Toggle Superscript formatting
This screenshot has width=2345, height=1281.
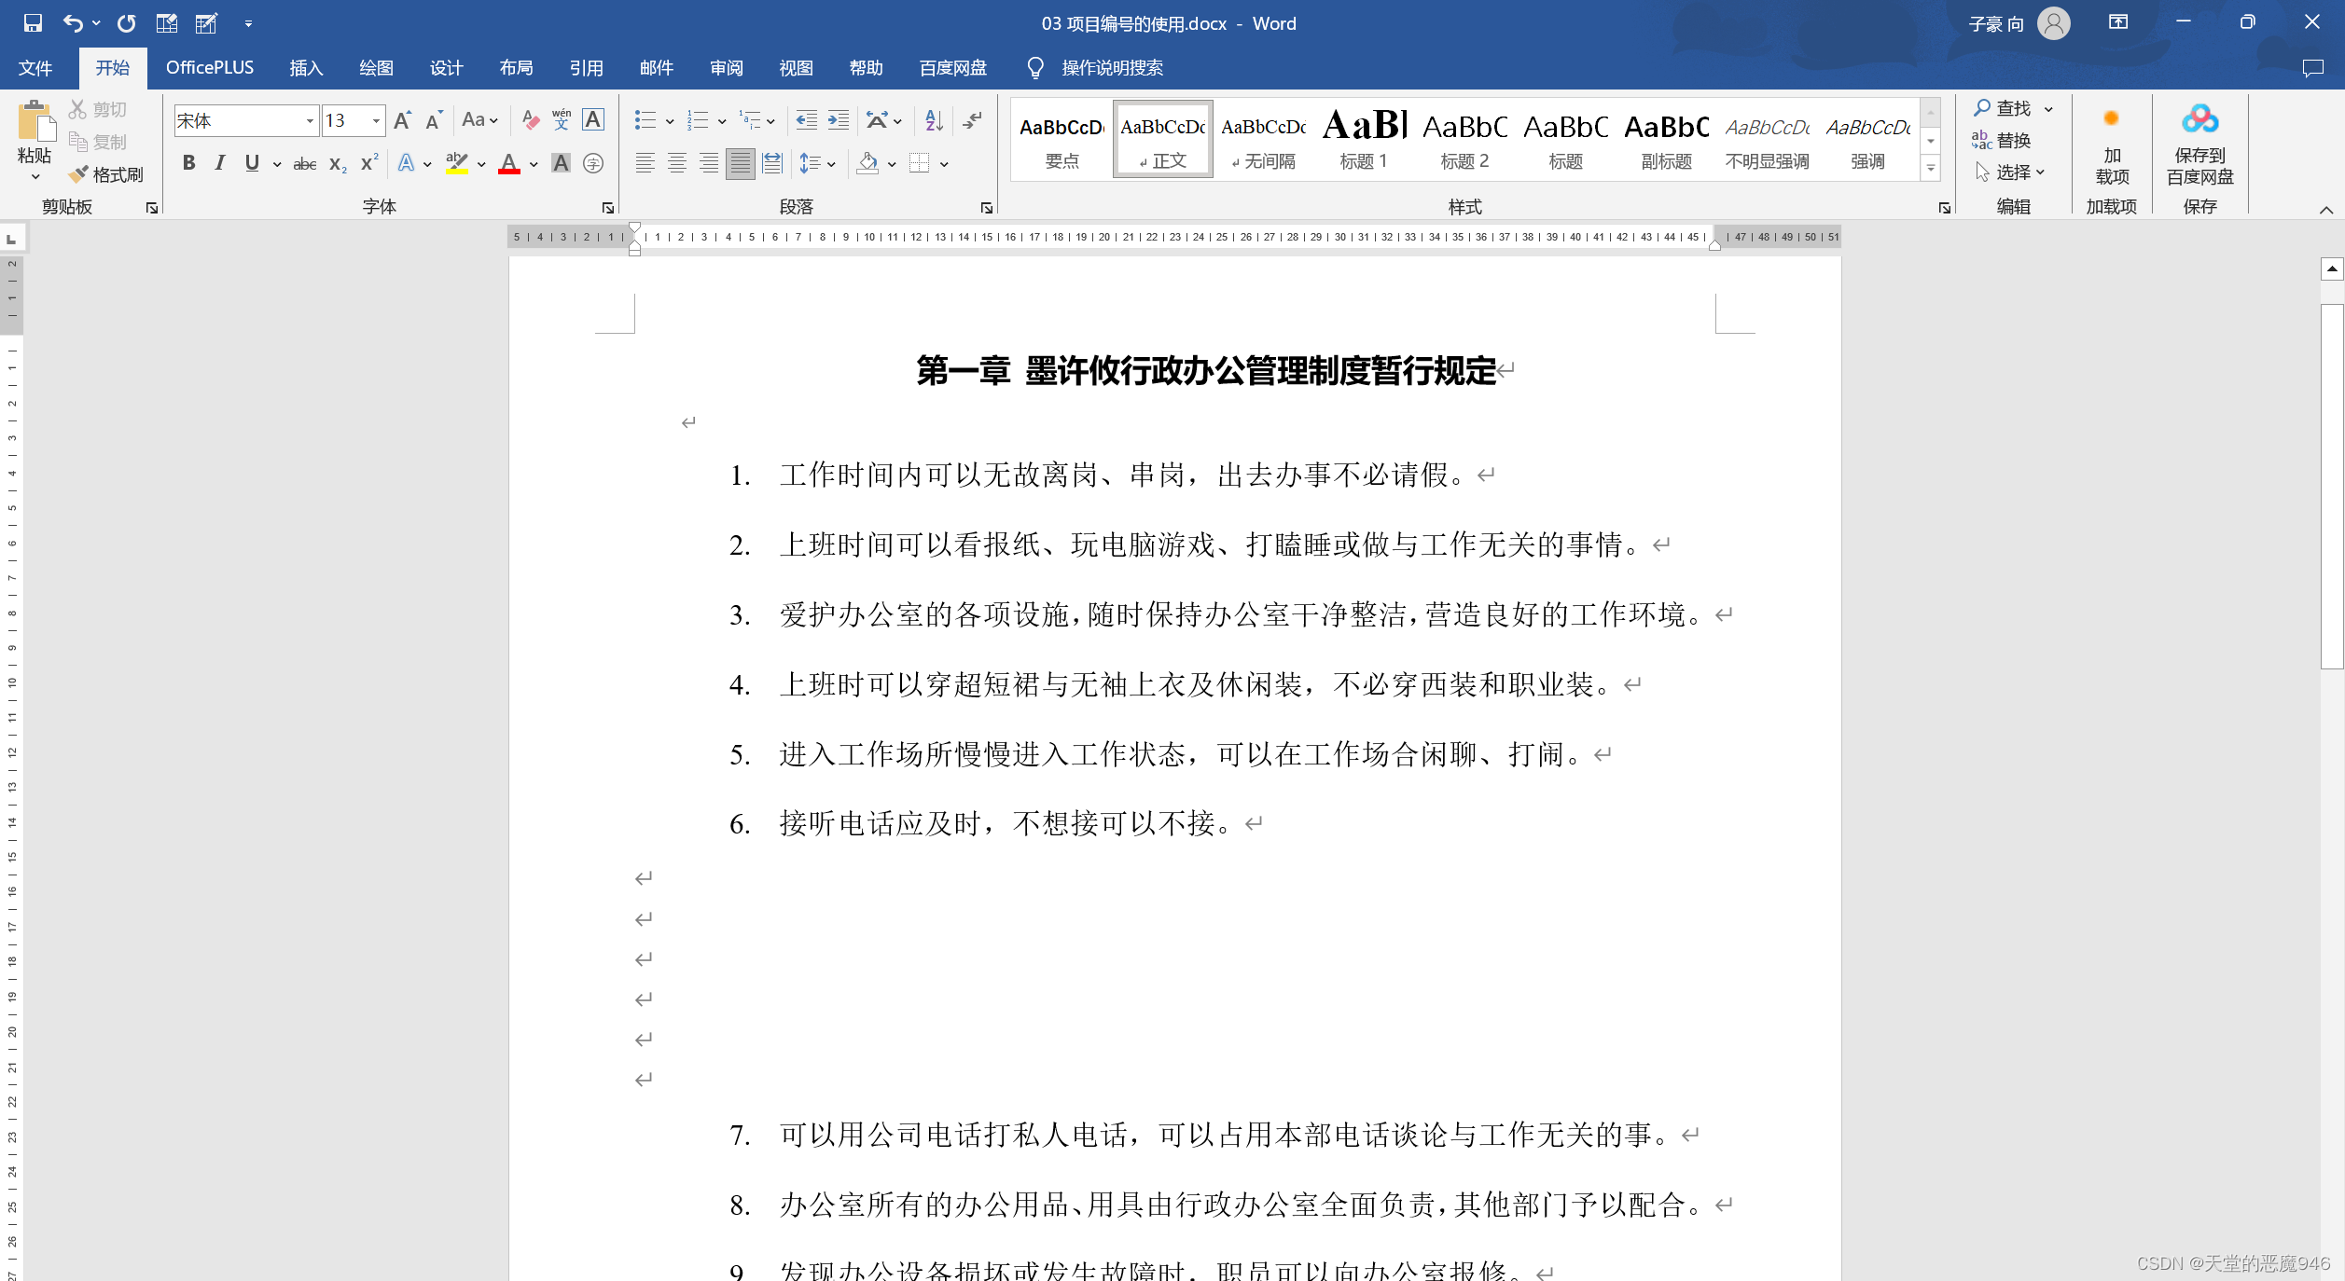(x=369, y=164)
